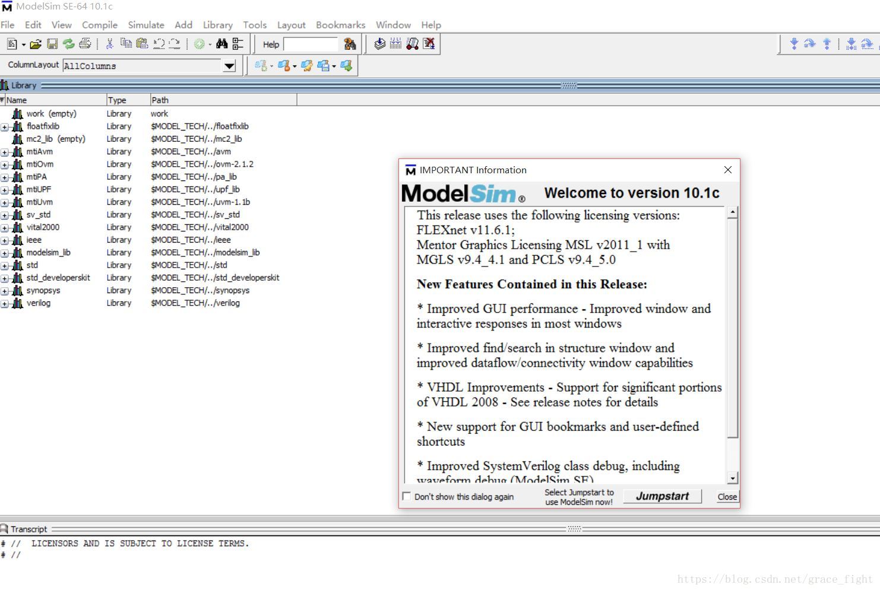This screenshot has width=880, height=591.
Task: Click the Simulate toolbar icon
Action: [x=412, y=44]
